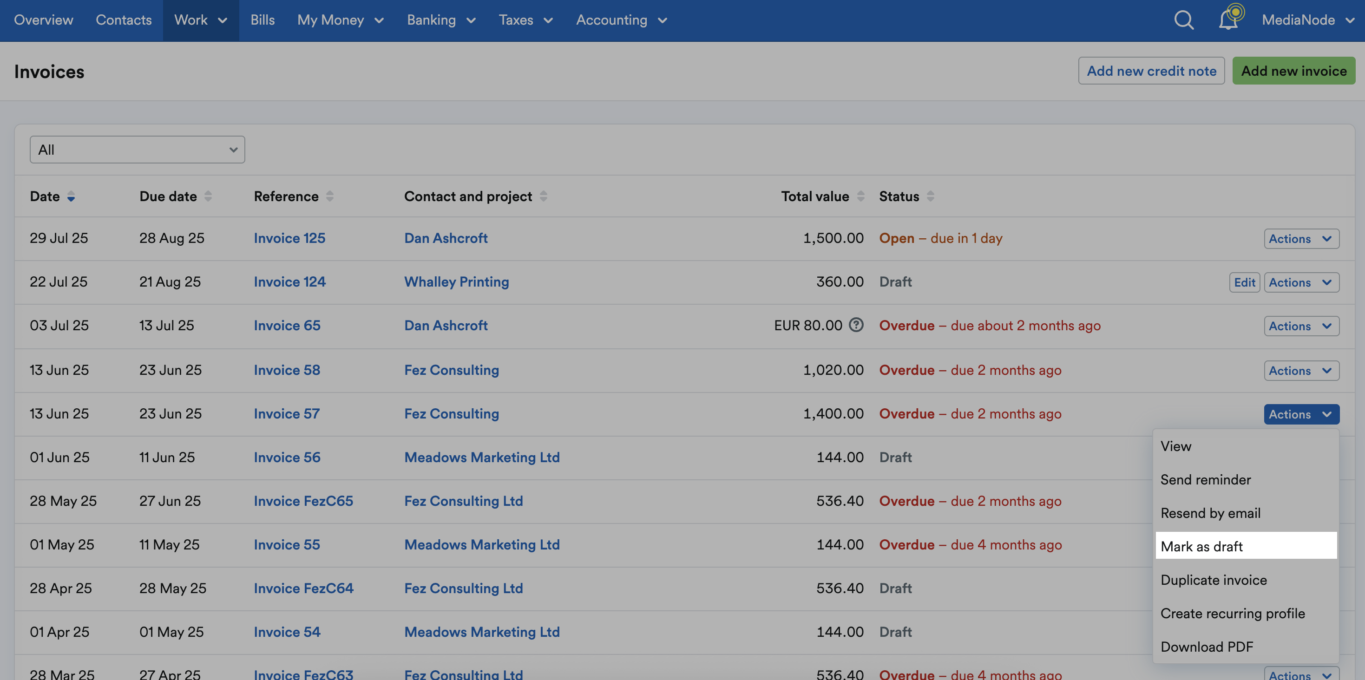Open Meadows Marketing Ltd on Invoice 54
Screen dimensions: 1365x680
click(x=482, y=632)
